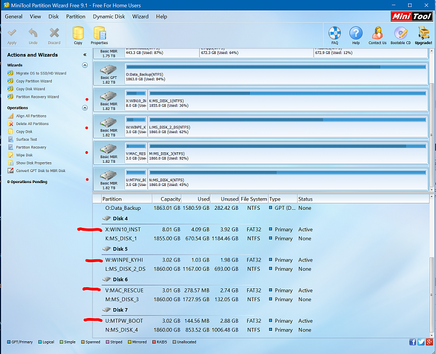Select O:Data_Backup partition row in list
This screenshot has width=436, height=354.
tap(209, 208)
